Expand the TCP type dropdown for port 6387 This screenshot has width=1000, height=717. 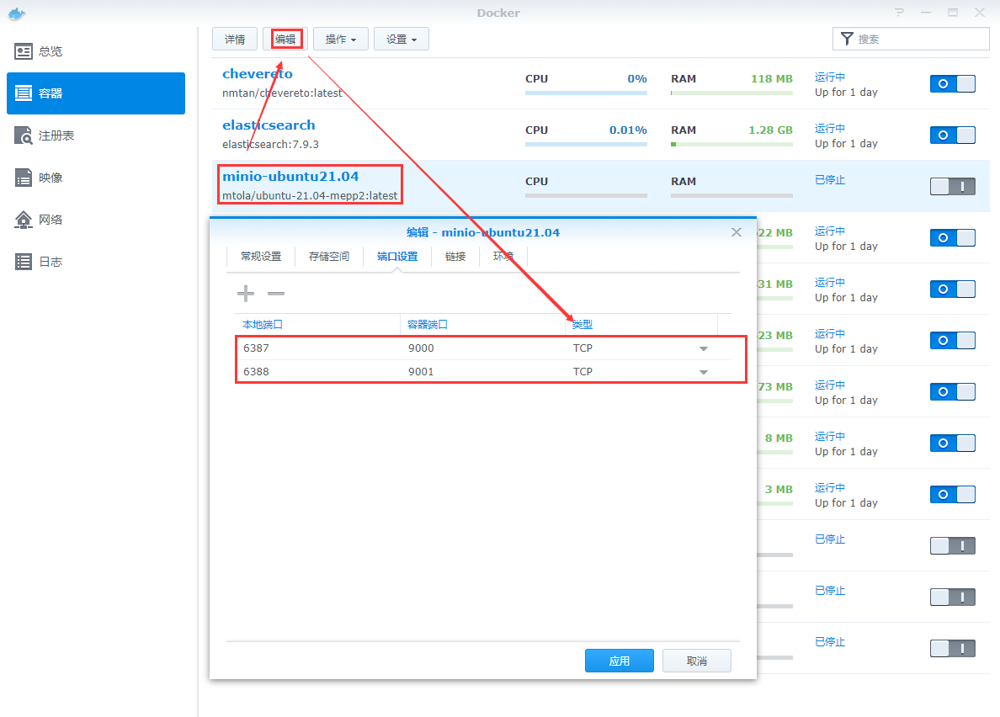click(x=704, y=348)
